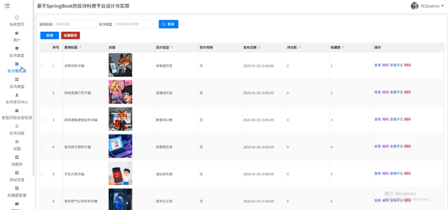Tick the select-all checkbox in table header

point(42,47)
